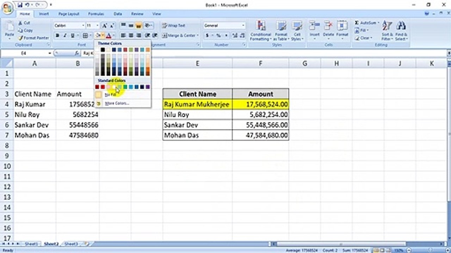
Task: Click the Save icon in Quick Access Toolbar
Action: pyautogui.click(x=20, y=5)
